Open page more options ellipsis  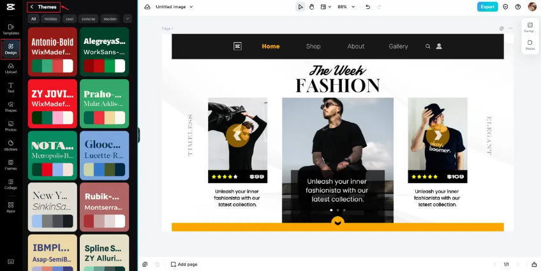click(510, 28)
